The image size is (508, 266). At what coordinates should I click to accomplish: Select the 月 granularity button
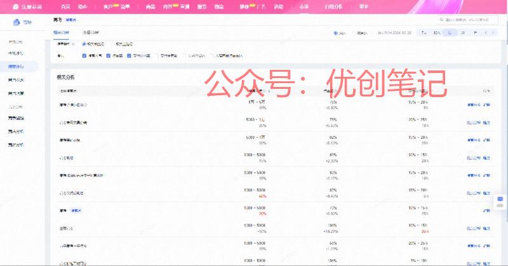coord(475,33)
